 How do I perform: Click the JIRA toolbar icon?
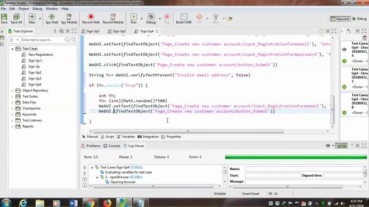click(x=216, y=18)
